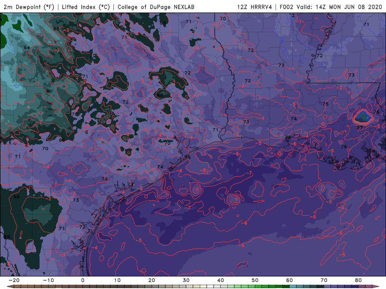Click the '10' colorbar tick label
The image size is (386, 289).
(x=117, y=280)
